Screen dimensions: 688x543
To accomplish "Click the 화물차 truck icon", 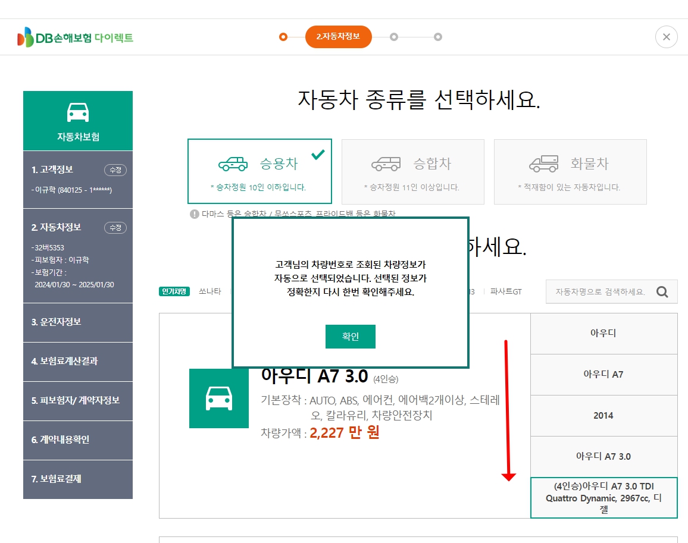I will click(x=543, y=164).
